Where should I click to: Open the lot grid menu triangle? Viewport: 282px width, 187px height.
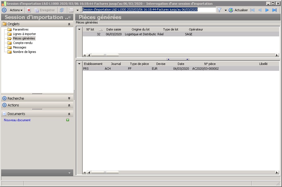tap(79, 29)
